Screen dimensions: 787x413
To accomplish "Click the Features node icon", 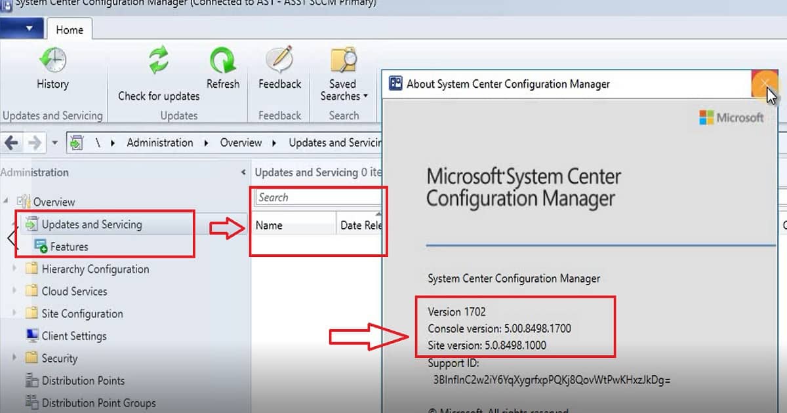I will tap(41, 246).
